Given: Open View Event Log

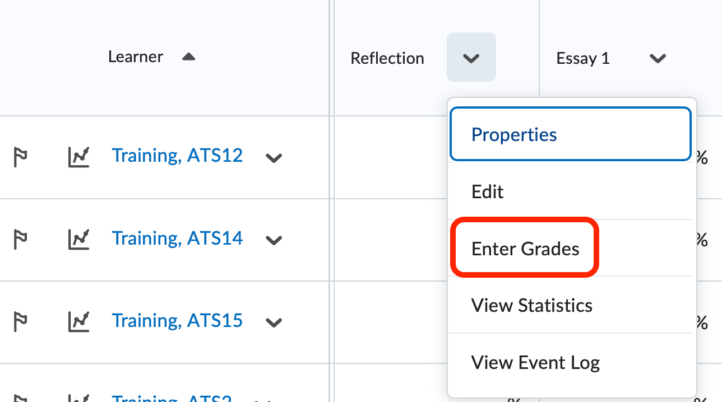Looking at the screenshot, I should click(x=535, y=362).
